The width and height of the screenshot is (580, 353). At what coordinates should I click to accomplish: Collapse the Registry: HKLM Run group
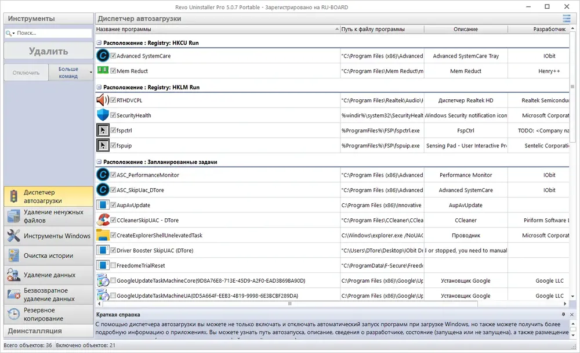point(99,88)
